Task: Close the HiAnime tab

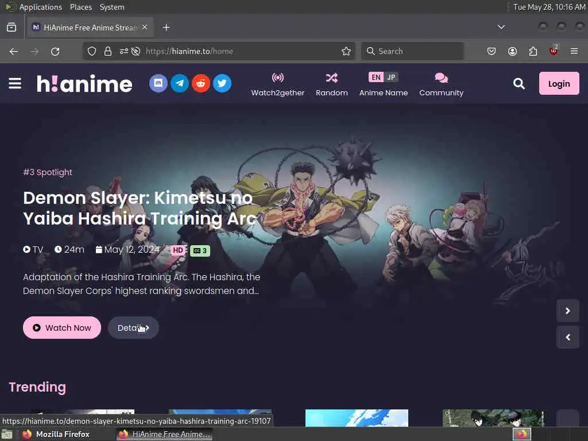Action: click(x=145, y=28)
